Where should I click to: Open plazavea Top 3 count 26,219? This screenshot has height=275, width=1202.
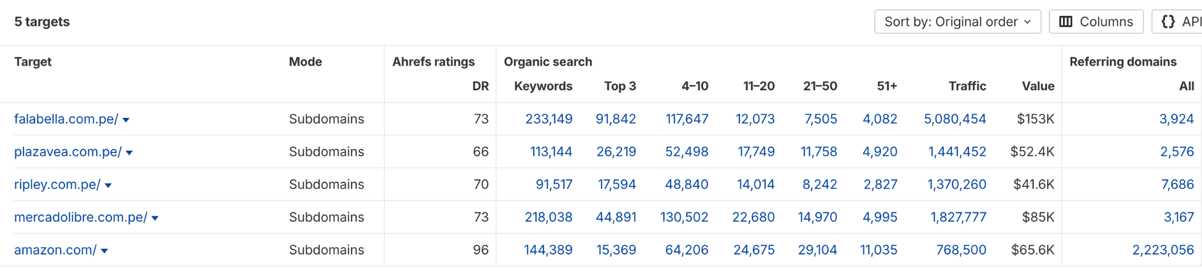pos(616,152)
